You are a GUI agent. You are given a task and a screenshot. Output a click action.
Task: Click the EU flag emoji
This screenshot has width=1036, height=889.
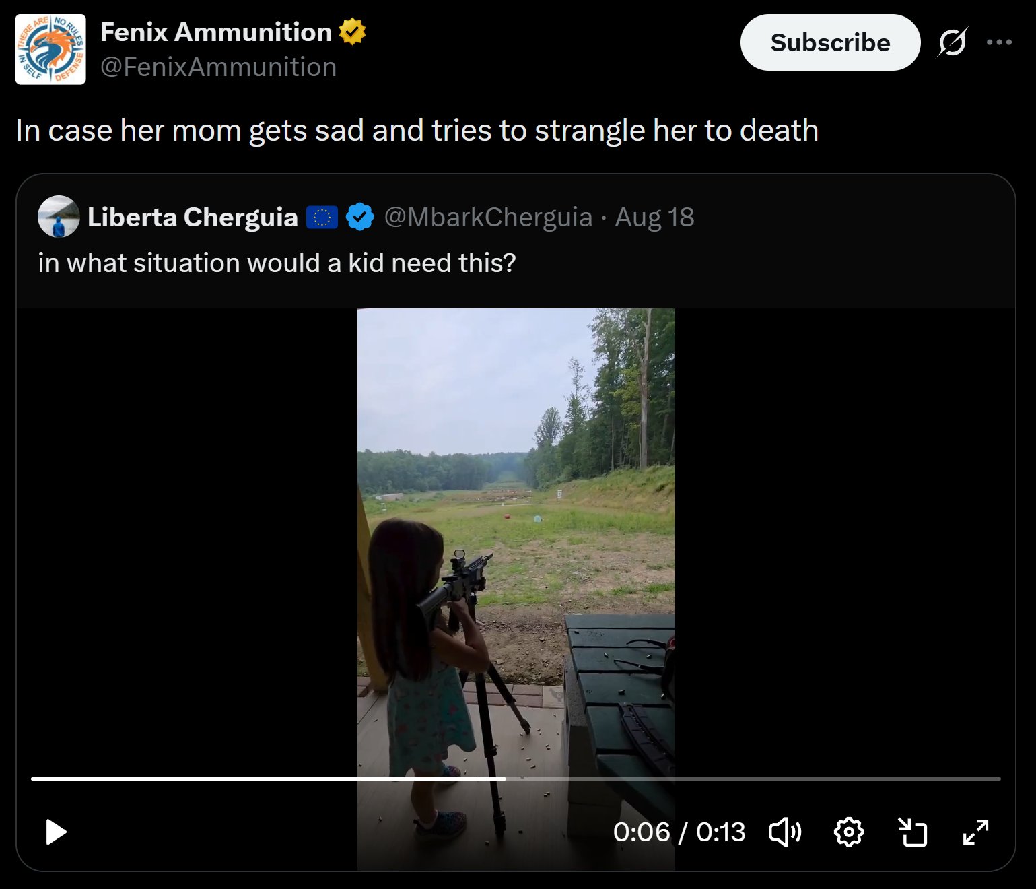click(x=322, y=217)
